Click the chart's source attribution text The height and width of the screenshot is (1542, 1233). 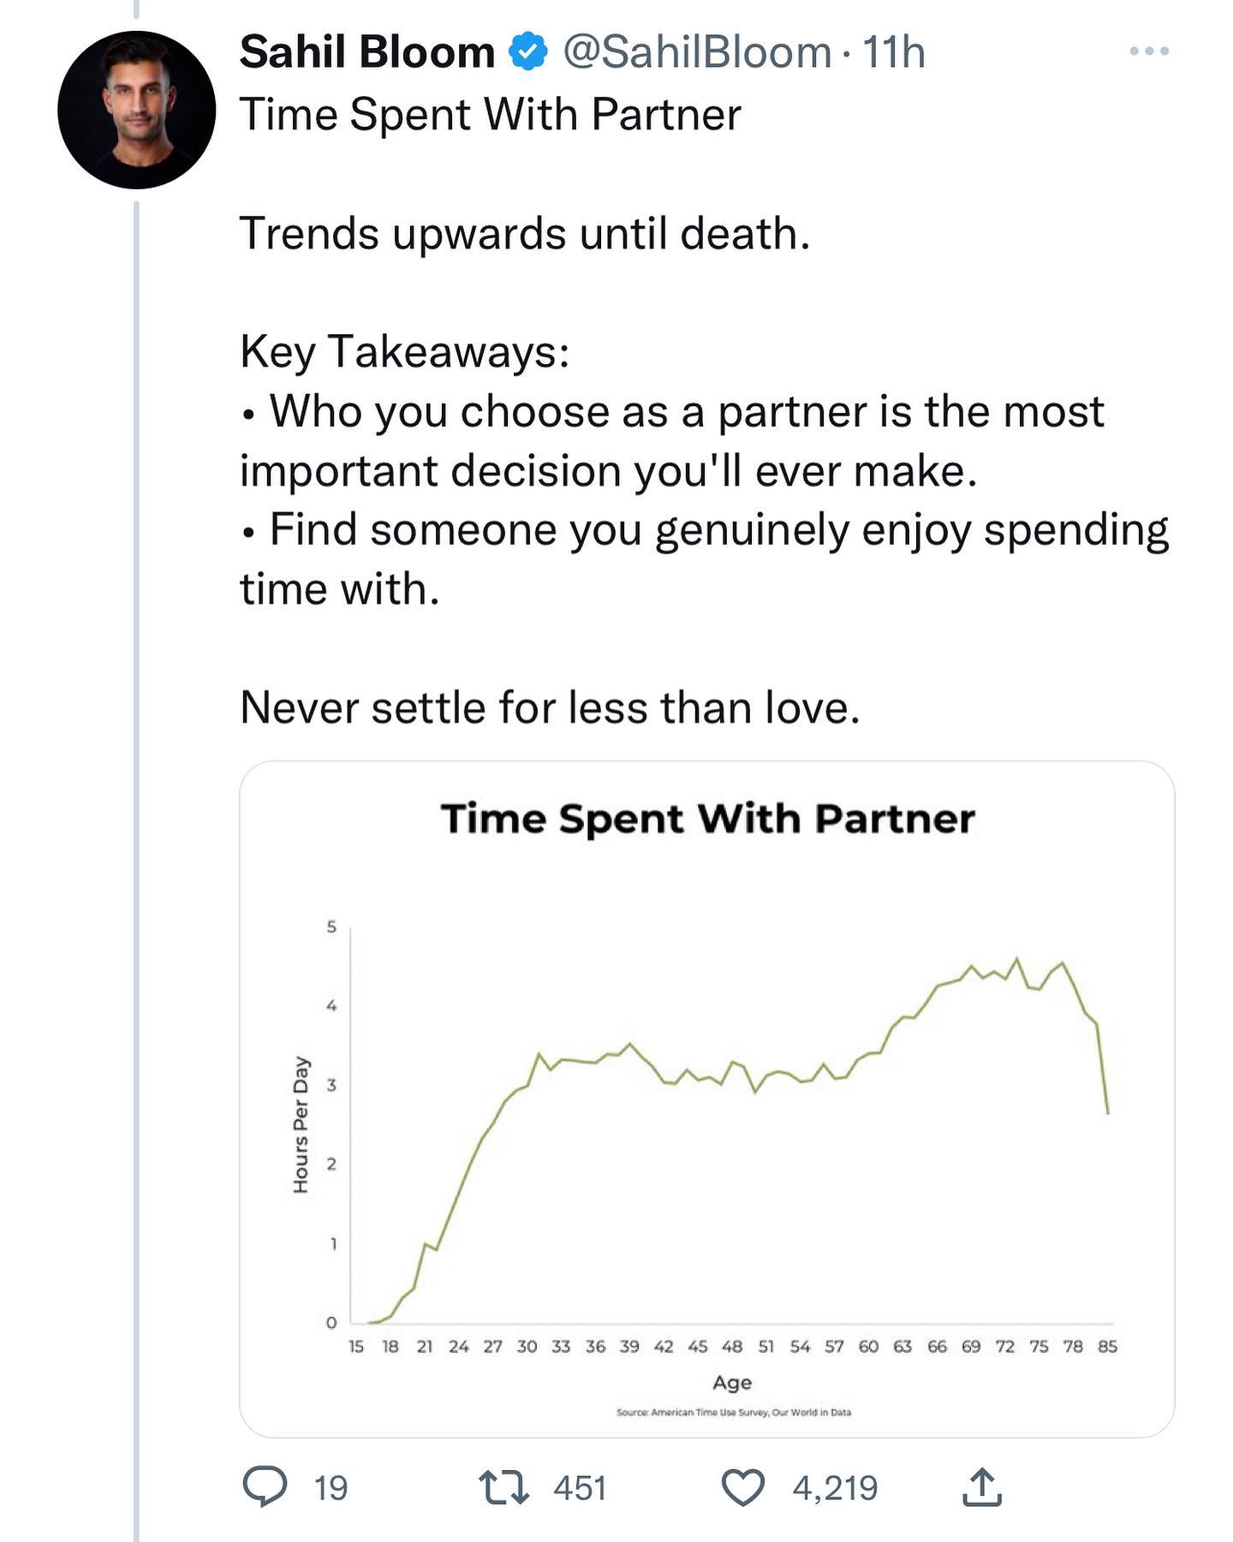[733, 1412]
